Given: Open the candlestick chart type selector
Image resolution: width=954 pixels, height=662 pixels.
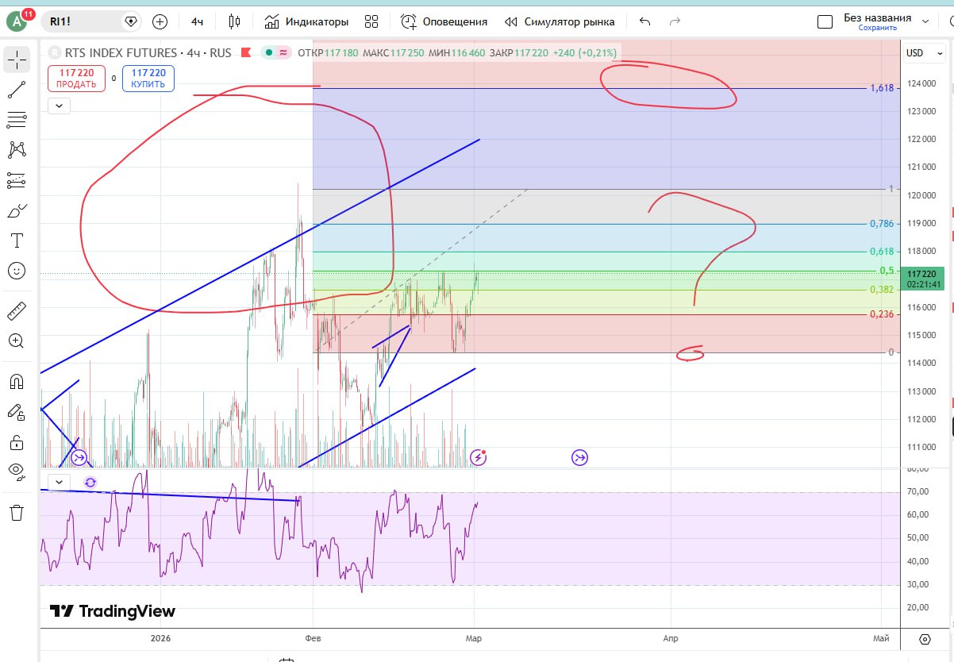Looking at the screenshot, I should coord(233,21).
